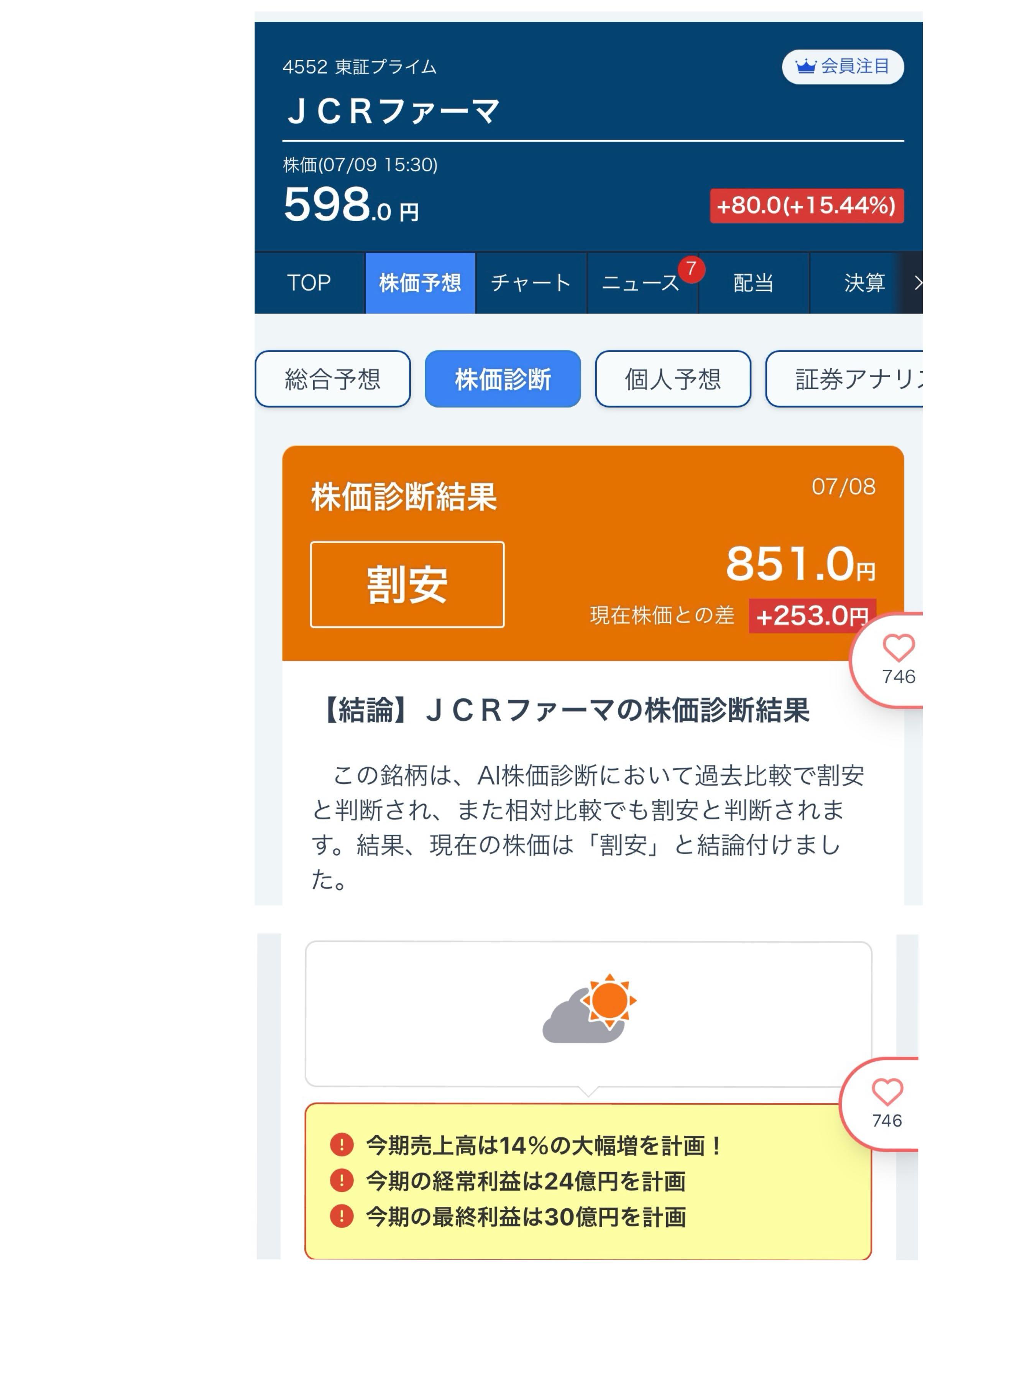
Task: Click the 割安 diagnosis result box
Action: (x=407, y=585)
